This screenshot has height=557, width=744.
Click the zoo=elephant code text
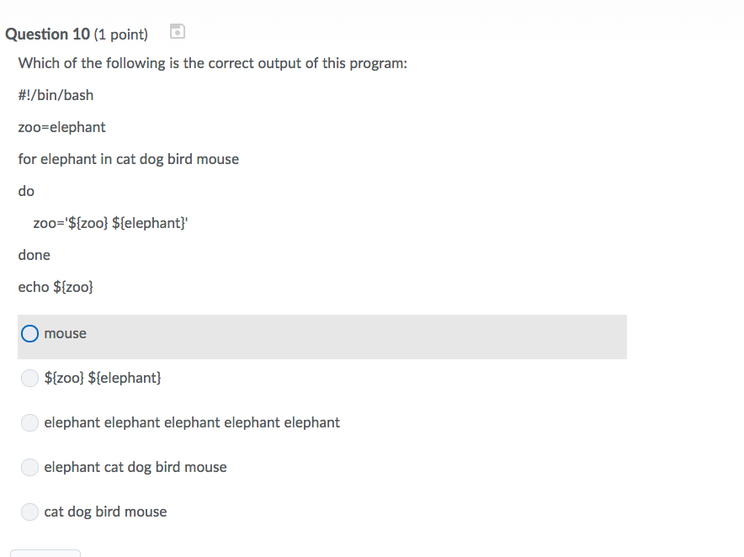coord(61,126)
